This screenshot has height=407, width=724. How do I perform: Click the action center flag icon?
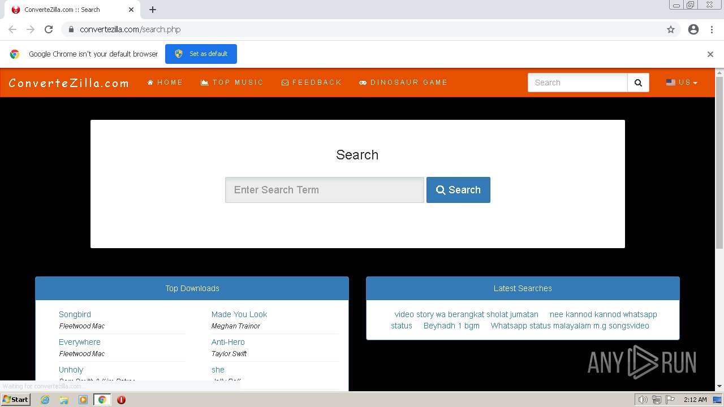pyautogui.click(x=670, y=400)
